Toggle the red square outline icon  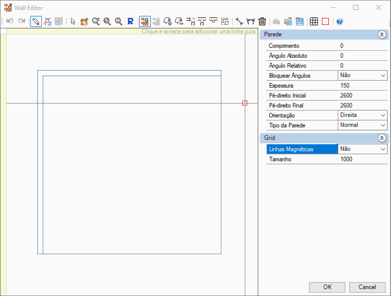coord(325,21)
